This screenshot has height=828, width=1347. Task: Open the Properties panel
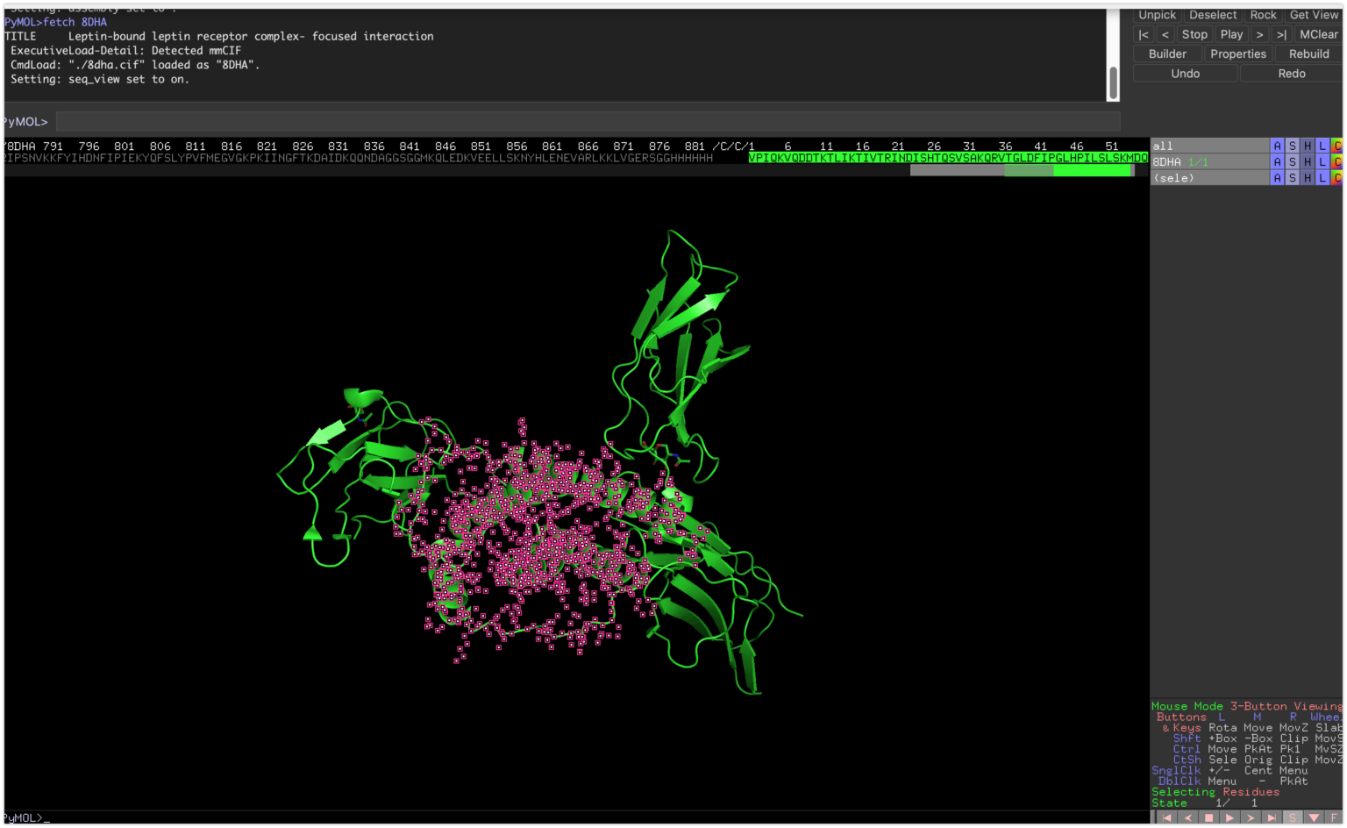pyautogui.click(x=1237, y=54)
